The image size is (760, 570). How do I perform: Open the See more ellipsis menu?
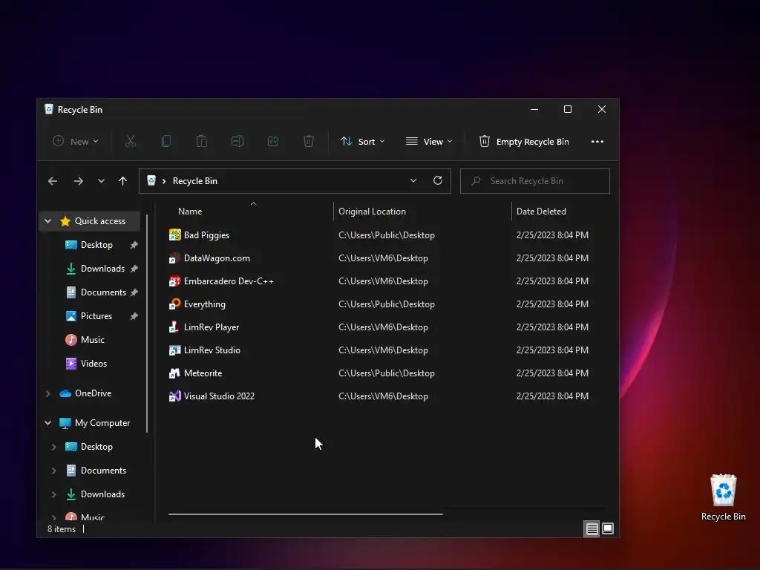[x=597, y=141]
